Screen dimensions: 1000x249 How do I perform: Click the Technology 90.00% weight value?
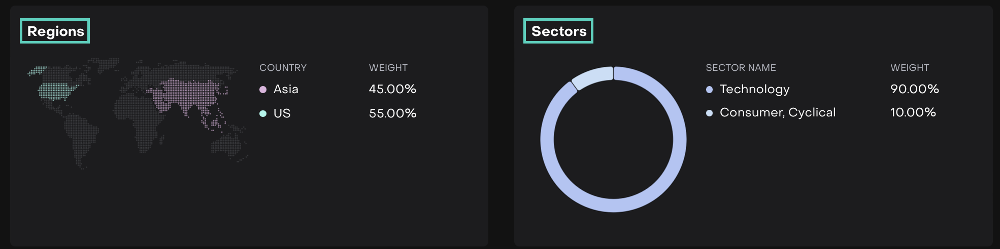pos(914,89)
